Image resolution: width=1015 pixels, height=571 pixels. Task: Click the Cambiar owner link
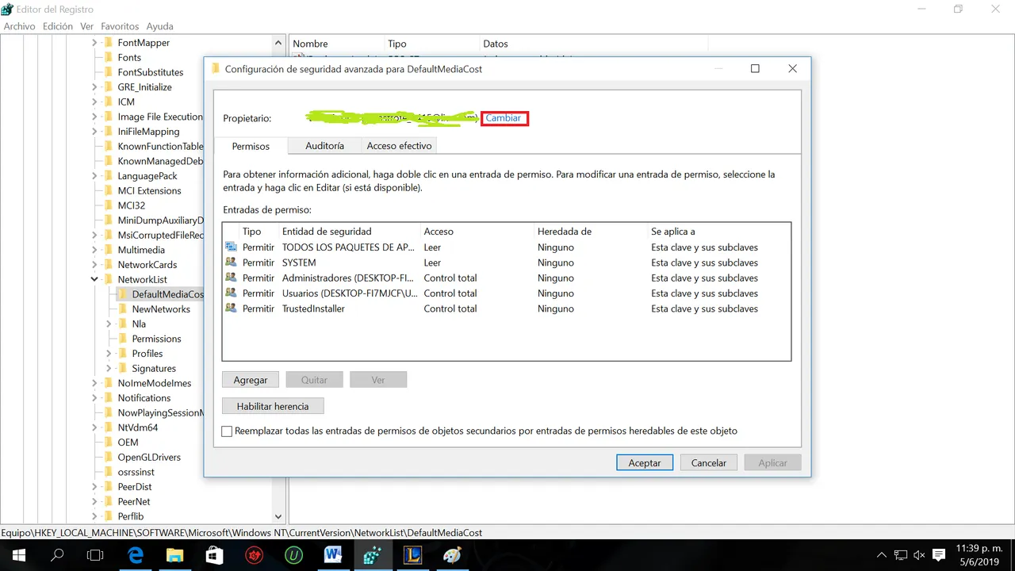pyautogui.click(x=504, y=118)
